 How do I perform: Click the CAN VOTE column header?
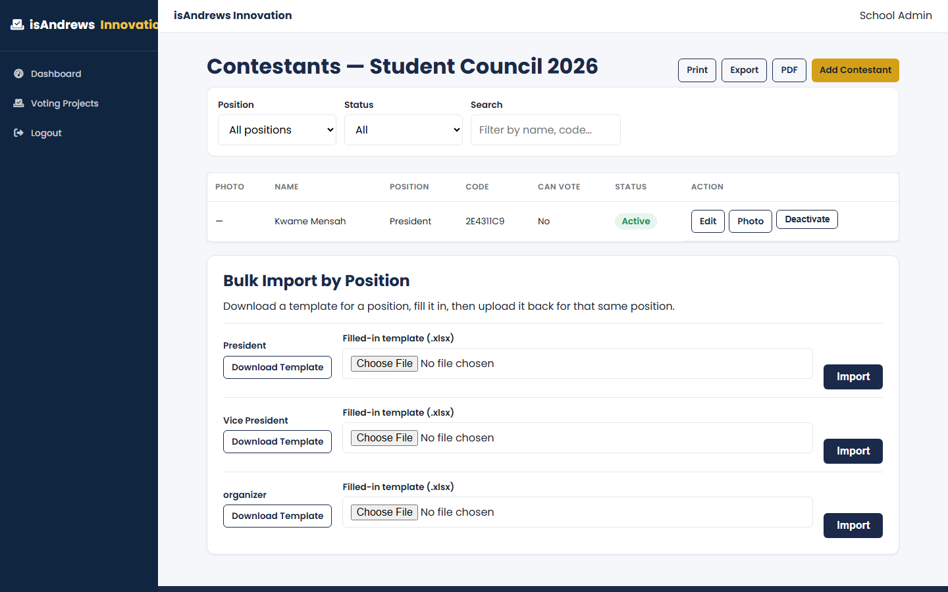pos(559,187)
